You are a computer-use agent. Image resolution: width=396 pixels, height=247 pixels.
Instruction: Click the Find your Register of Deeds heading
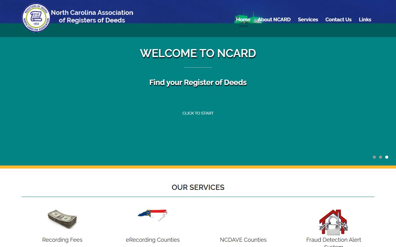198,82
